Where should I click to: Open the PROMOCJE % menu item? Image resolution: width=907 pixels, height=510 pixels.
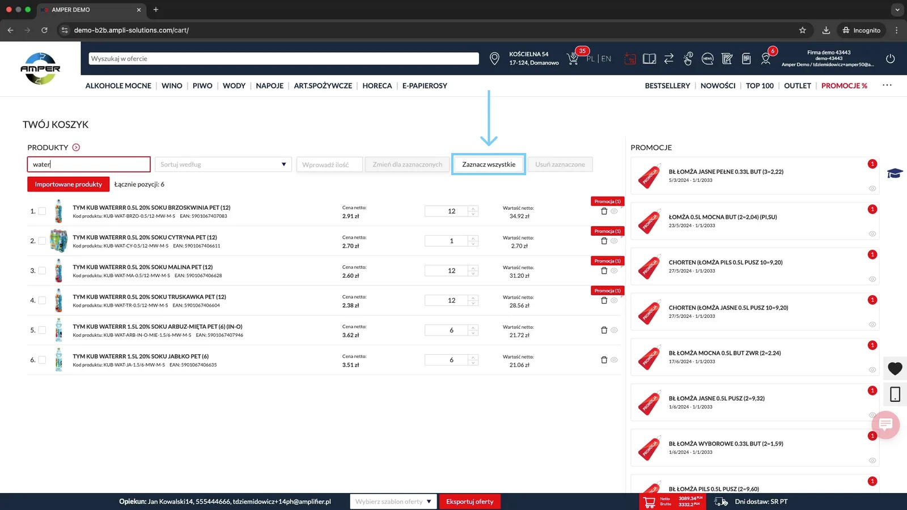(844, 86)
